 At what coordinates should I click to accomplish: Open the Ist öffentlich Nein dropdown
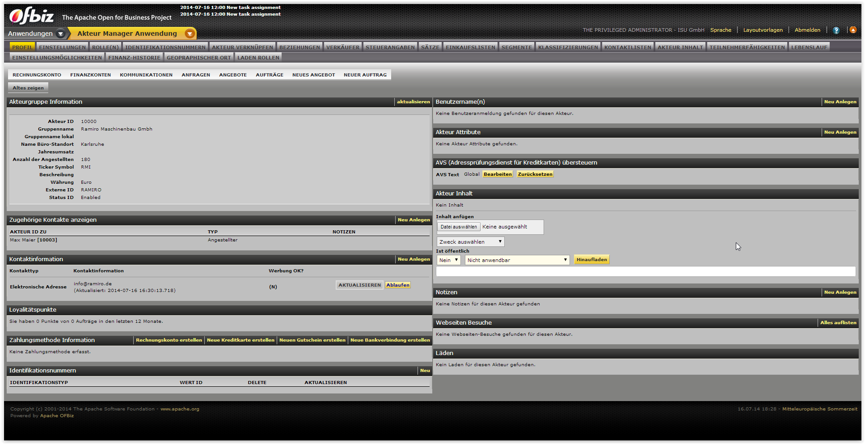(x=448, y=260)
